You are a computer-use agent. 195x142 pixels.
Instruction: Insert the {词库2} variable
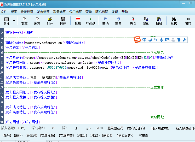coord(95,135)
